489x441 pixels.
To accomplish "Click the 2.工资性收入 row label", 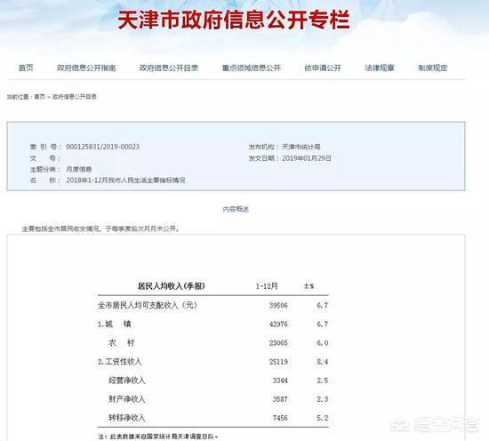I will (x=120, y=362).
